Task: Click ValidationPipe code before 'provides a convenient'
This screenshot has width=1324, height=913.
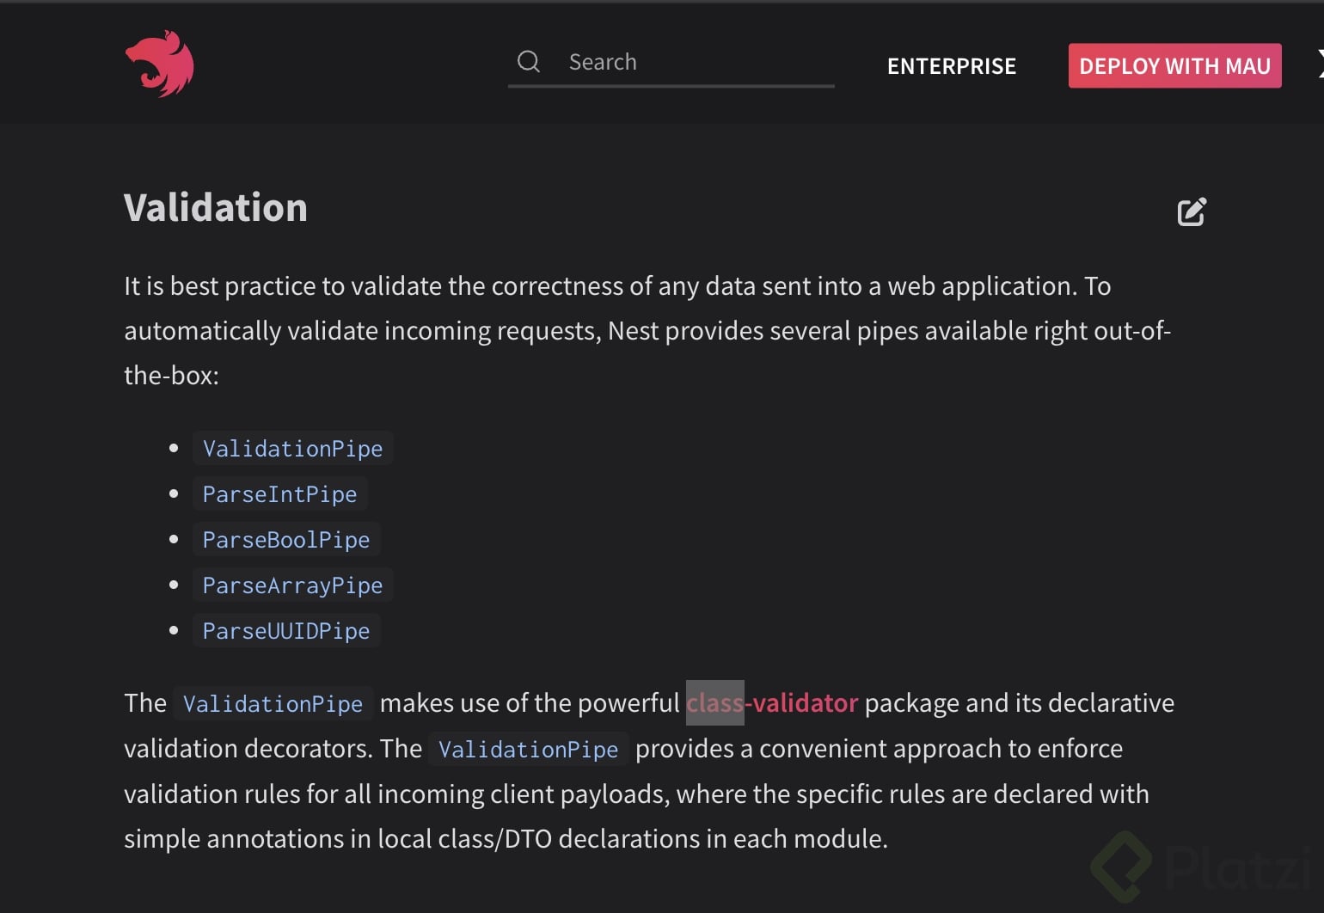Action: tap(529, 750)
